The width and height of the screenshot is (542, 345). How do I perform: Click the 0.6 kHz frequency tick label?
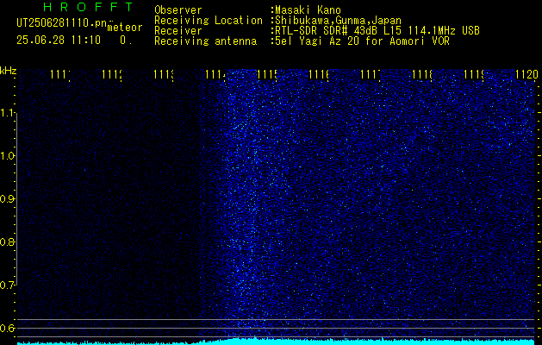pyautogui.click(x=7, y=328)
